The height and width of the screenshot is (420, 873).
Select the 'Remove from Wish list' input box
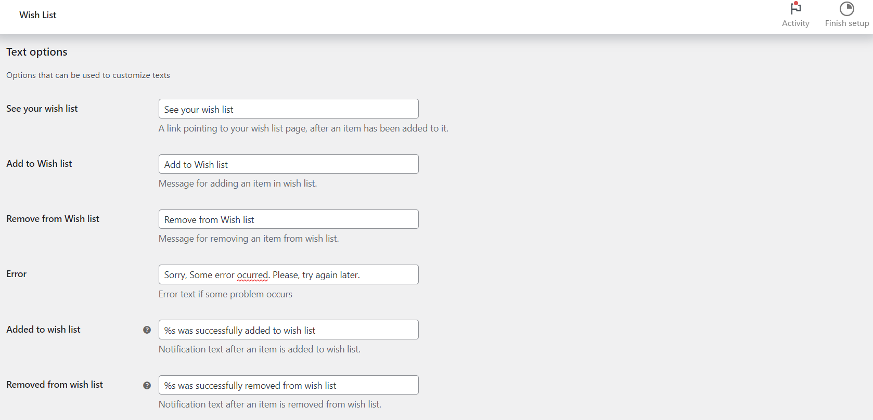coord(288,219)
